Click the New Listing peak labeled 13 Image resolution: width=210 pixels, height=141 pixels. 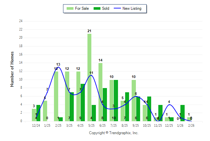click(x=58, y=67)
